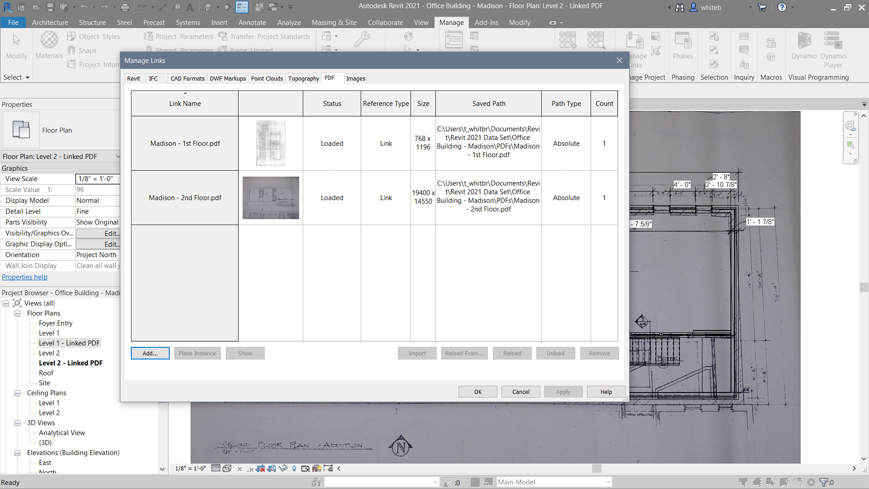Collapse the Ceiling Plans tree node
This screenshot has height=489, width=869.
[x=17, y=393]
